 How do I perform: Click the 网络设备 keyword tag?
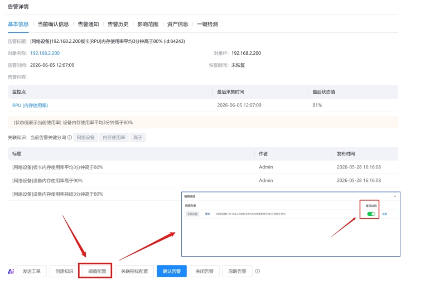point(85,137)
